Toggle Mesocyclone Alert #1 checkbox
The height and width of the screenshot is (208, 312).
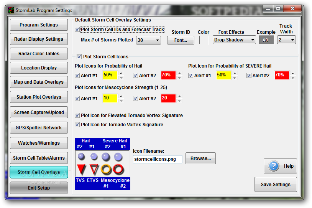point(77,98)
